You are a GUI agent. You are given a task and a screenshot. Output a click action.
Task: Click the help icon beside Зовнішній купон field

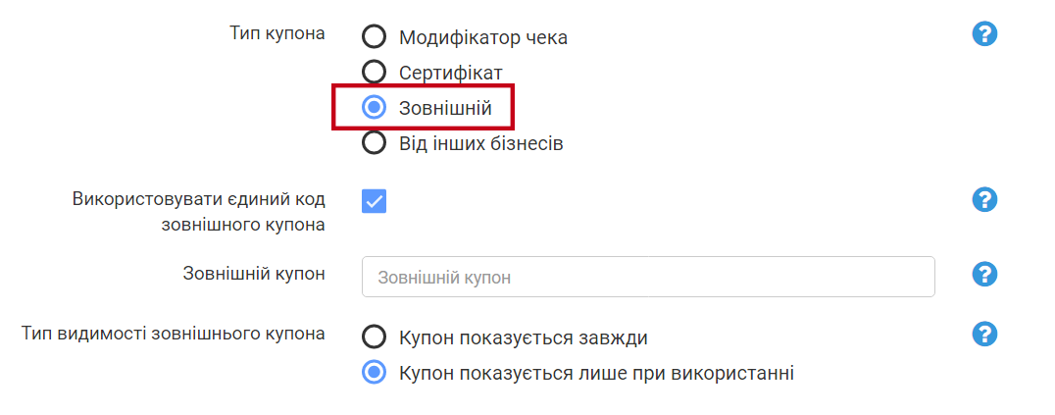pos(984,274)
